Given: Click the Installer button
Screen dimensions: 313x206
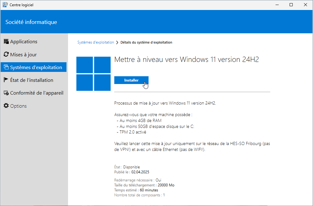Looking at the screenshot, I should [131, 80].
